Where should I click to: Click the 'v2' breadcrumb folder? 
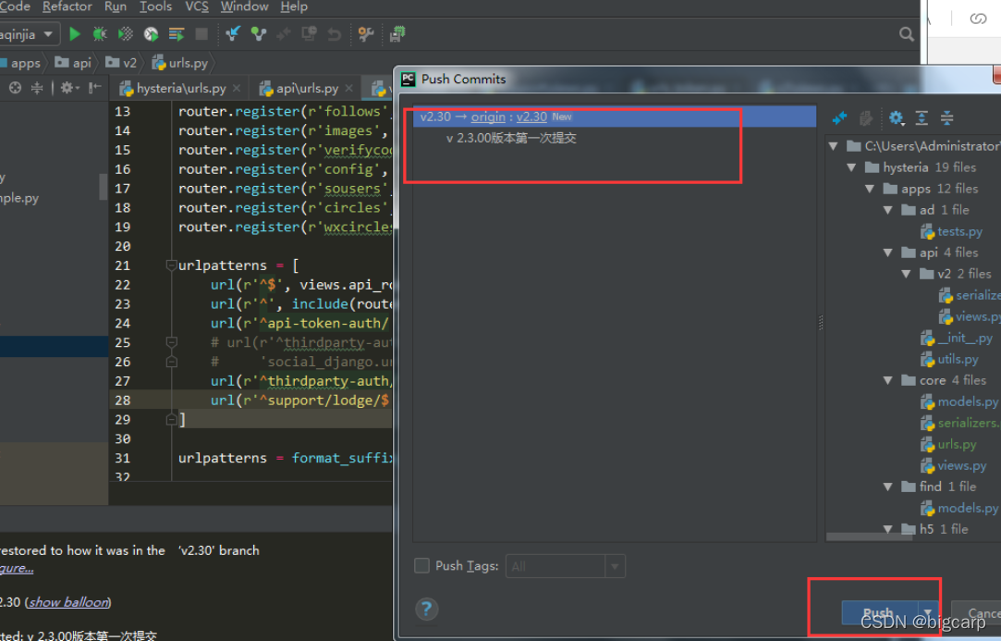click(123, 63)
